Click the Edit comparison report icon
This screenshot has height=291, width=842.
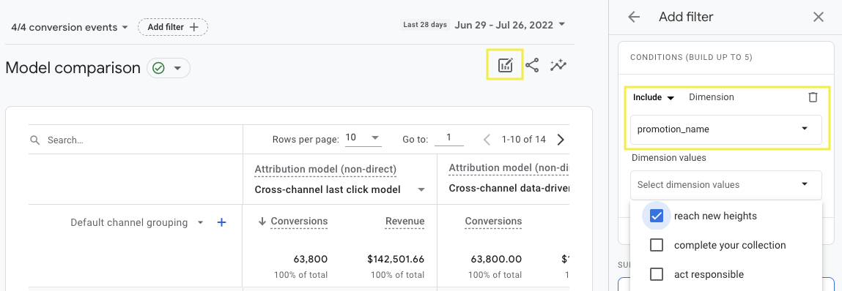click(x=506, y=65)
